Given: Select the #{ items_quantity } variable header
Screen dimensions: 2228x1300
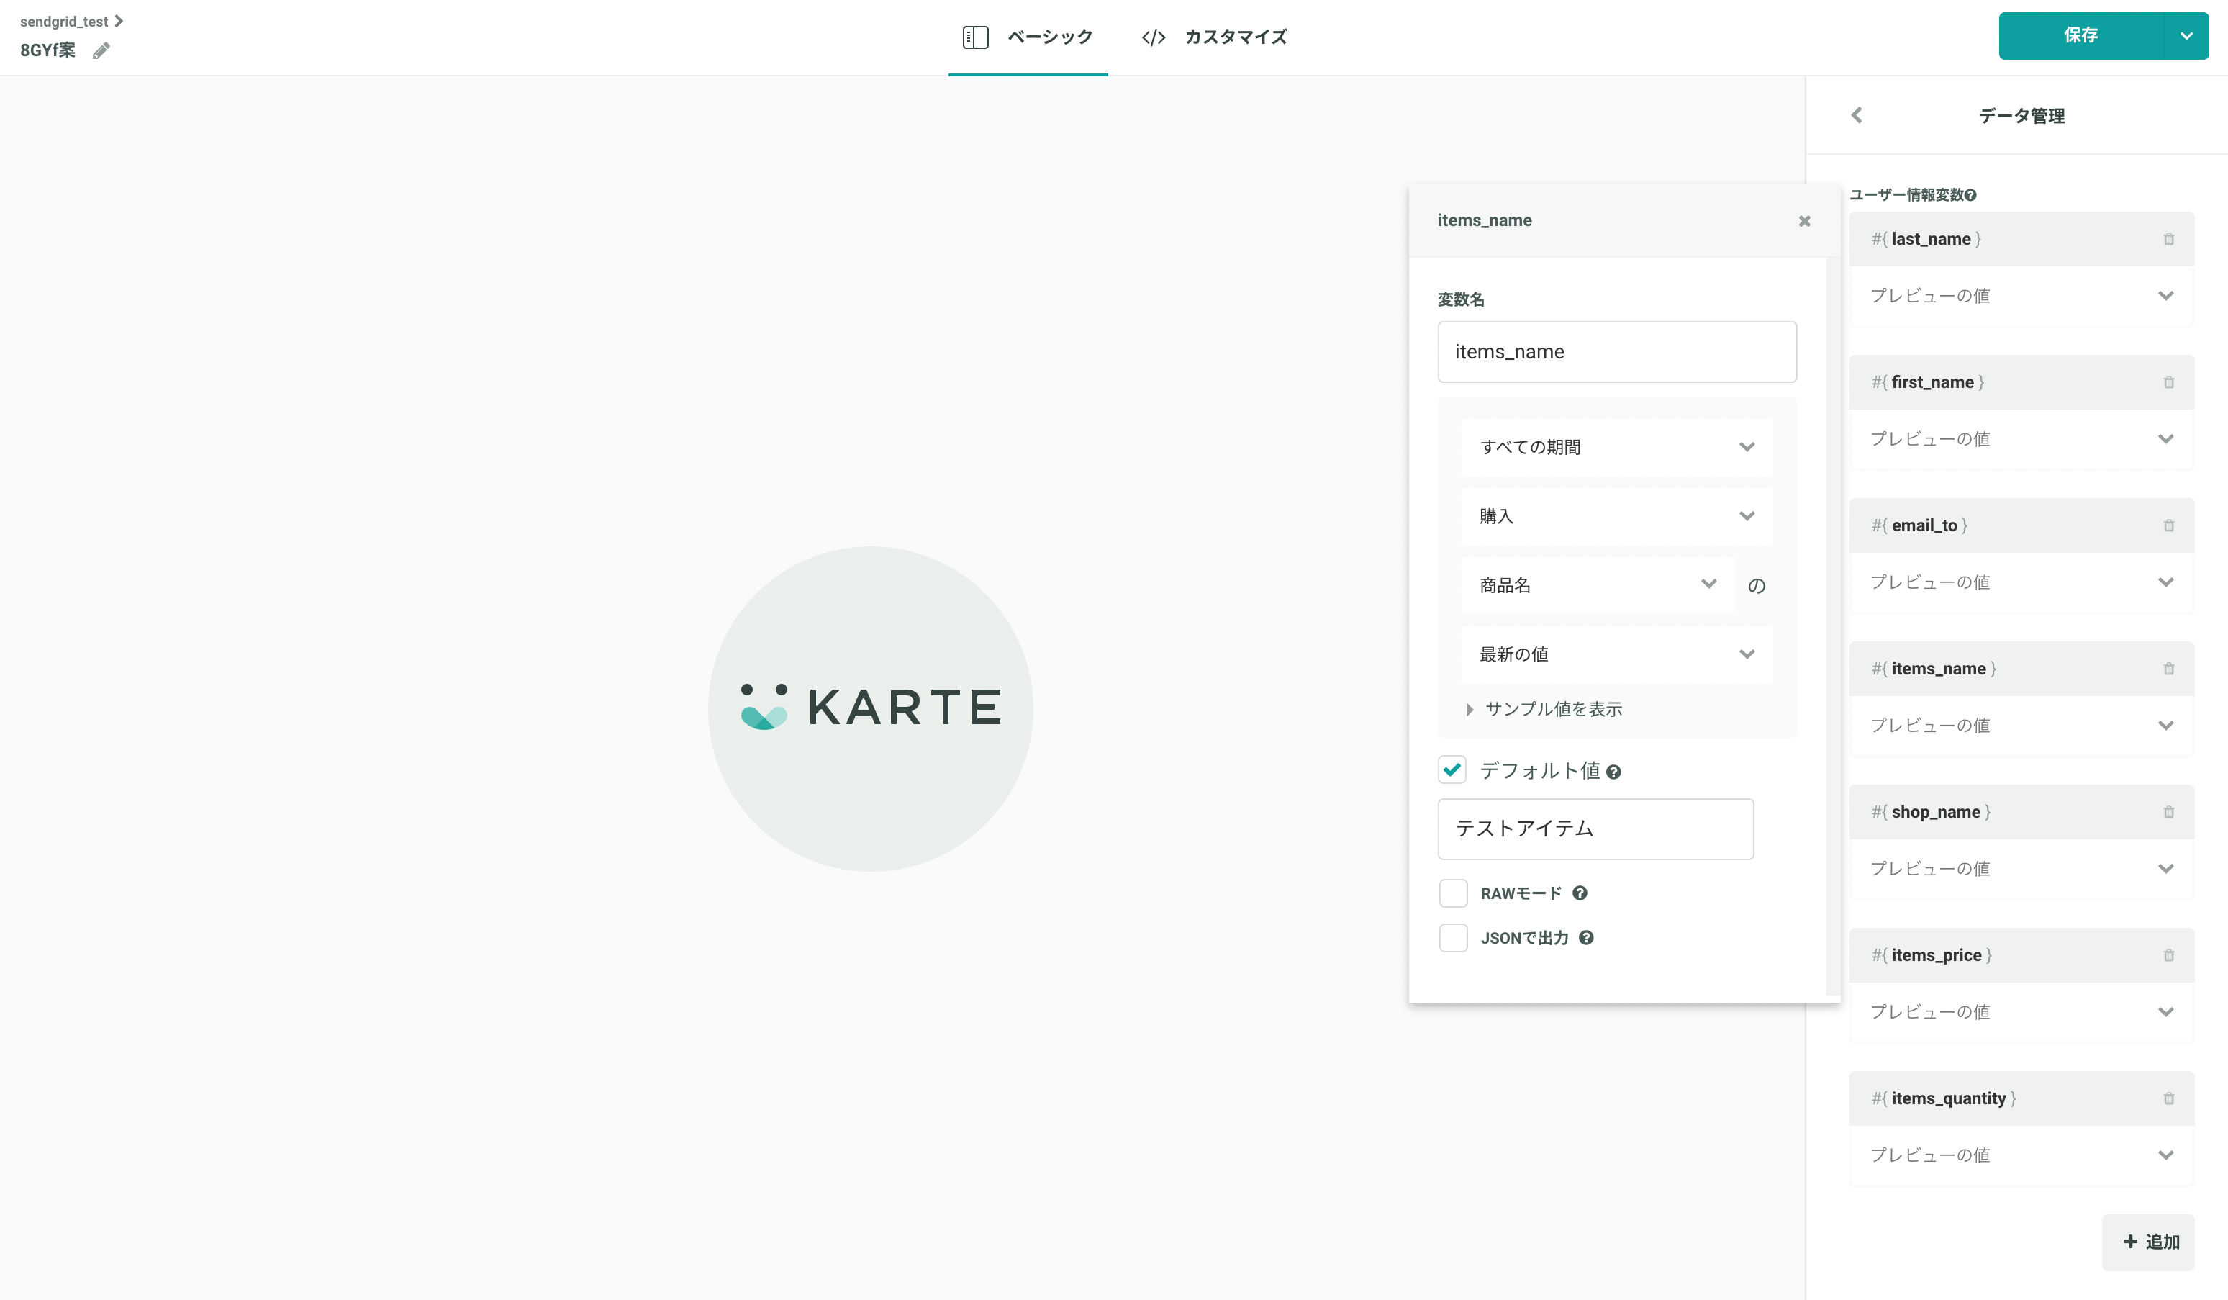Looking at the screenshot, I should [2022, 1098].
